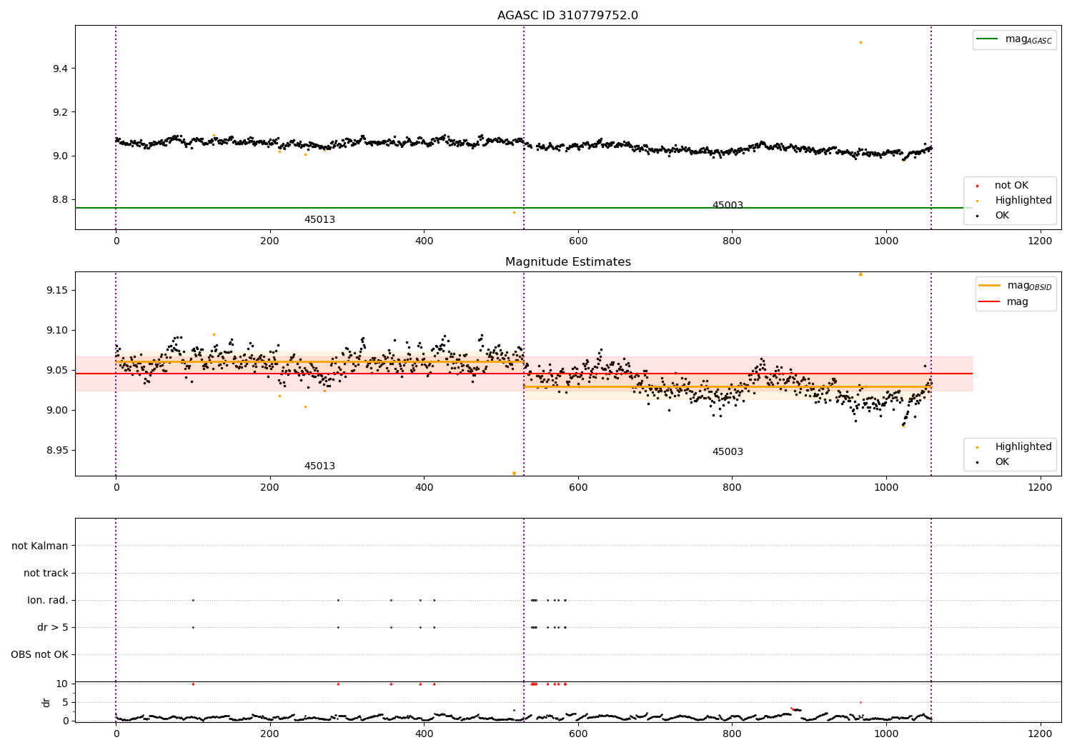Image resolution: width=1072 pixels, height=750 pixels.
Task: Click the 45003 obsid label in the top plot
Action: point(728,206)
